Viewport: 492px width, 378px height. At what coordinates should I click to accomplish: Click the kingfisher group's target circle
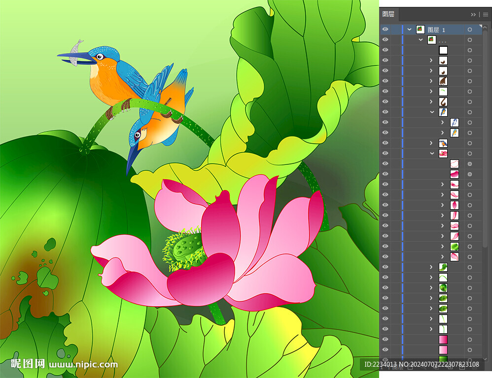[470, 143]
